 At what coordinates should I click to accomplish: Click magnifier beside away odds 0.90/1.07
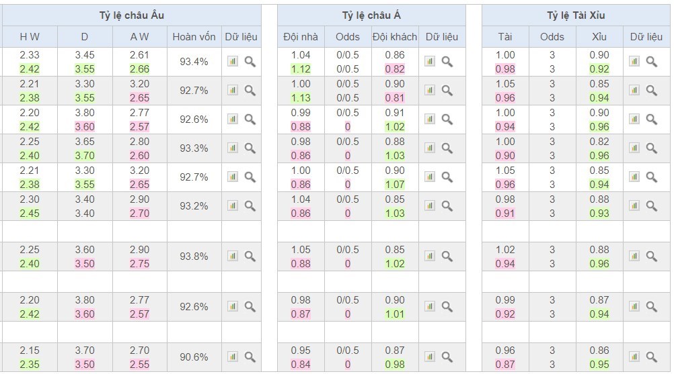click(x=447, y=177)
